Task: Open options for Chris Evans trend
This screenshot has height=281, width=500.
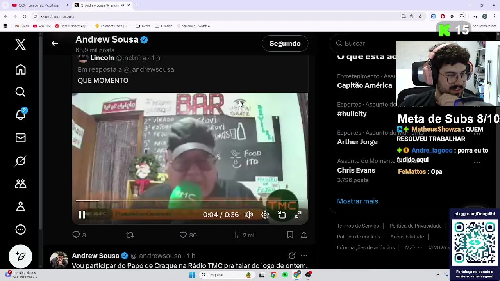Action: pos(477,162)
